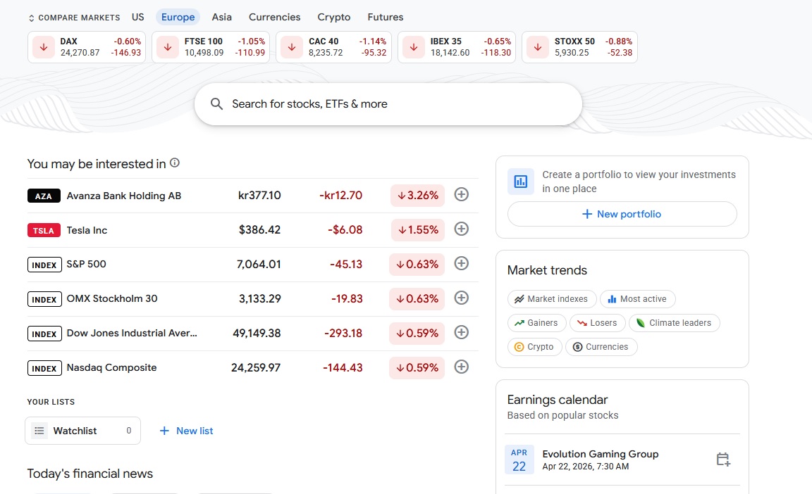Open the Gainers market trend chip

(536, 323)
